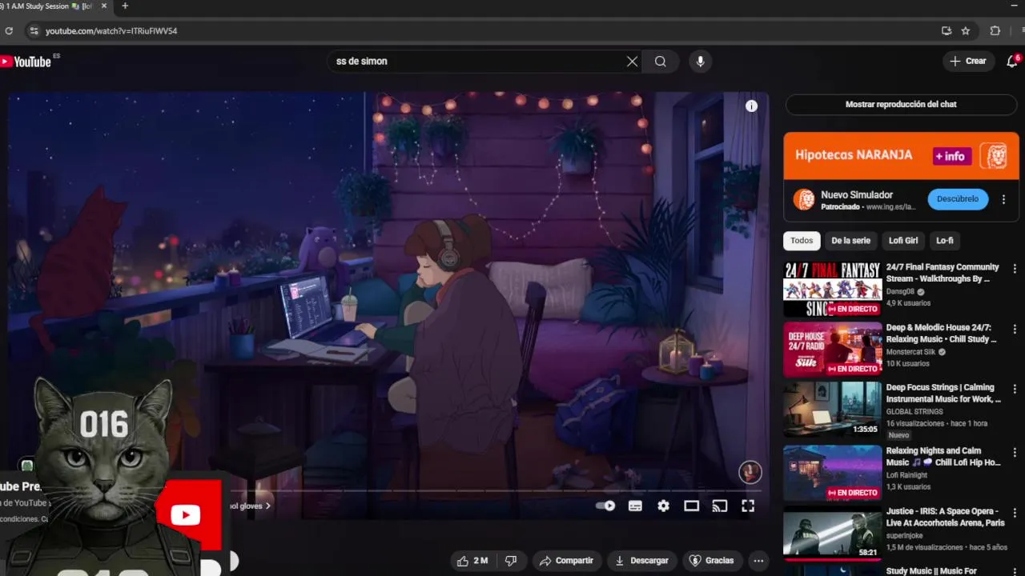Viewport: 1025px width, 576px height.
Task: Close the '1 A.M Study Session' tab
Action: [x=104, y=6]
